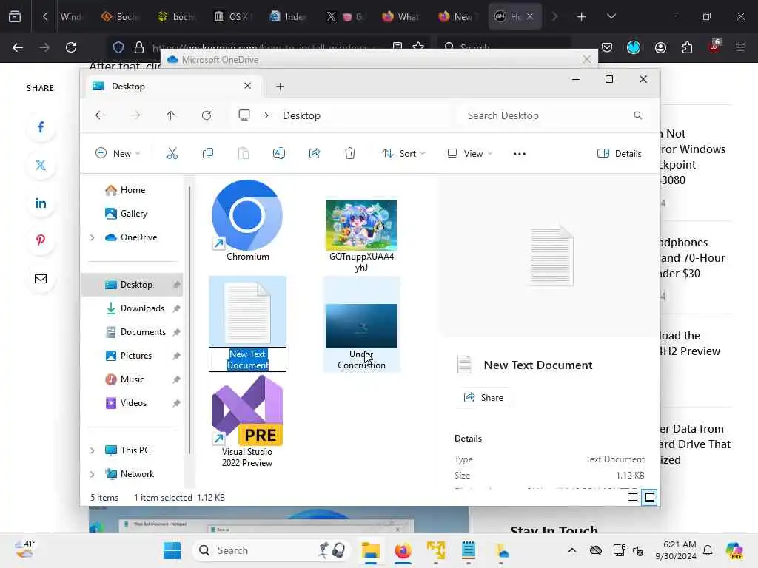The image size is (758, 568).
Task: Open the notification bell in system tray
Action: click(708, 550)
